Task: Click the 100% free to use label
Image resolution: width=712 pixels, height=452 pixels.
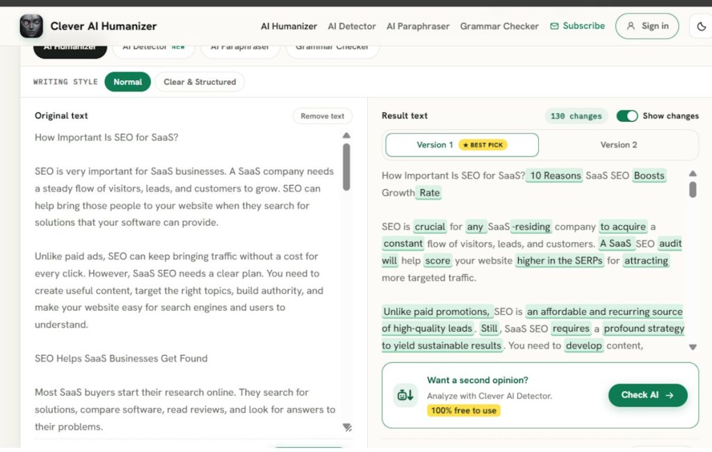Action: tap(464, 411)
